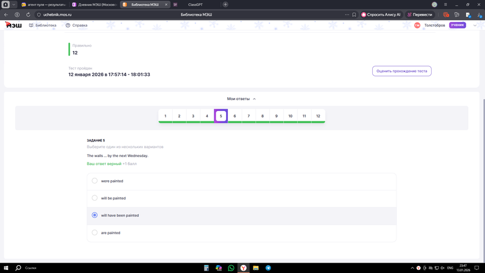Open Telegram from the Windows taskbar

(x=268, y=268)
